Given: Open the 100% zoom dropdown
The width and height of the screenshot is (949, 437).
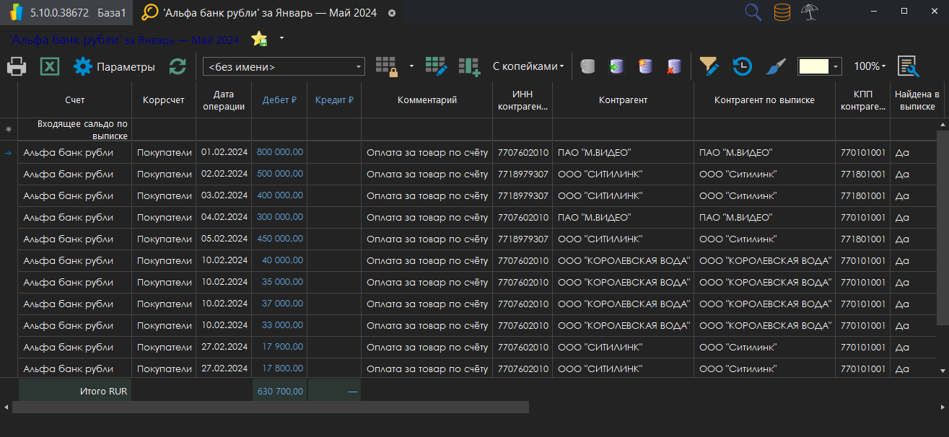Looking at the screenshot, I should click(869, 66).
